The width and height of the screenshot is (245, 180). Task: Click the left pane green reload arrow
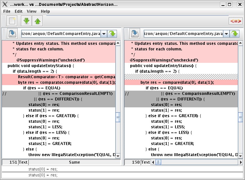click(112, 33)
